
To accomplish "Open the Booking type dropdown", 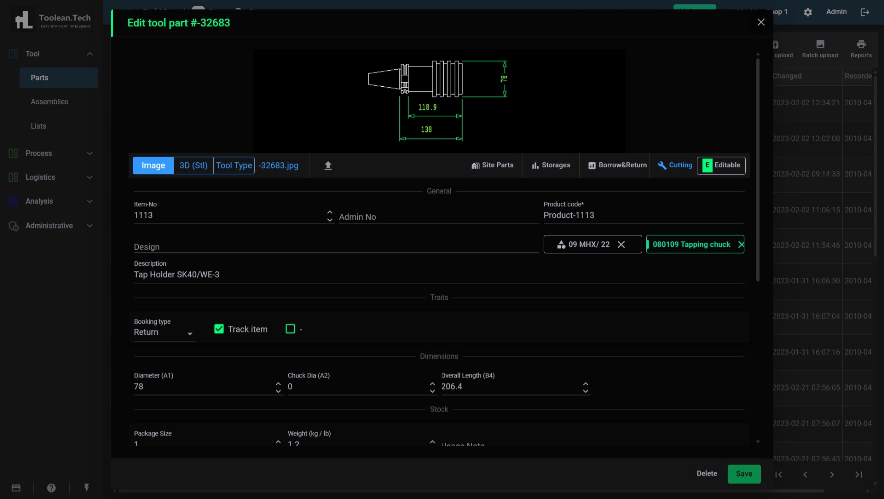I will pyautogui.click(x=164, y=332).
